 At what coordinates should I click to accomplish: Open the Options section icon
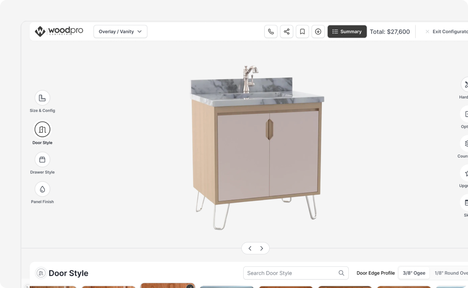465,114
